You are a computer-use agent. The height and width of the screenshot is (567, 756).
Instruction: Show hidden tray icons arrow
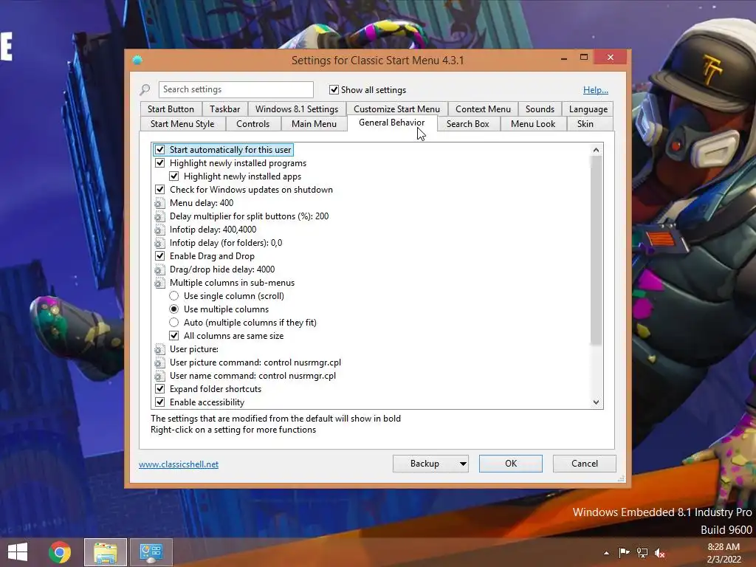pos(606,554)
